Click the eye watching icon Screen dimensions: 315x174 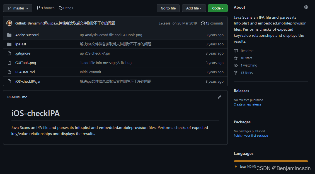[x=236, y=65]
